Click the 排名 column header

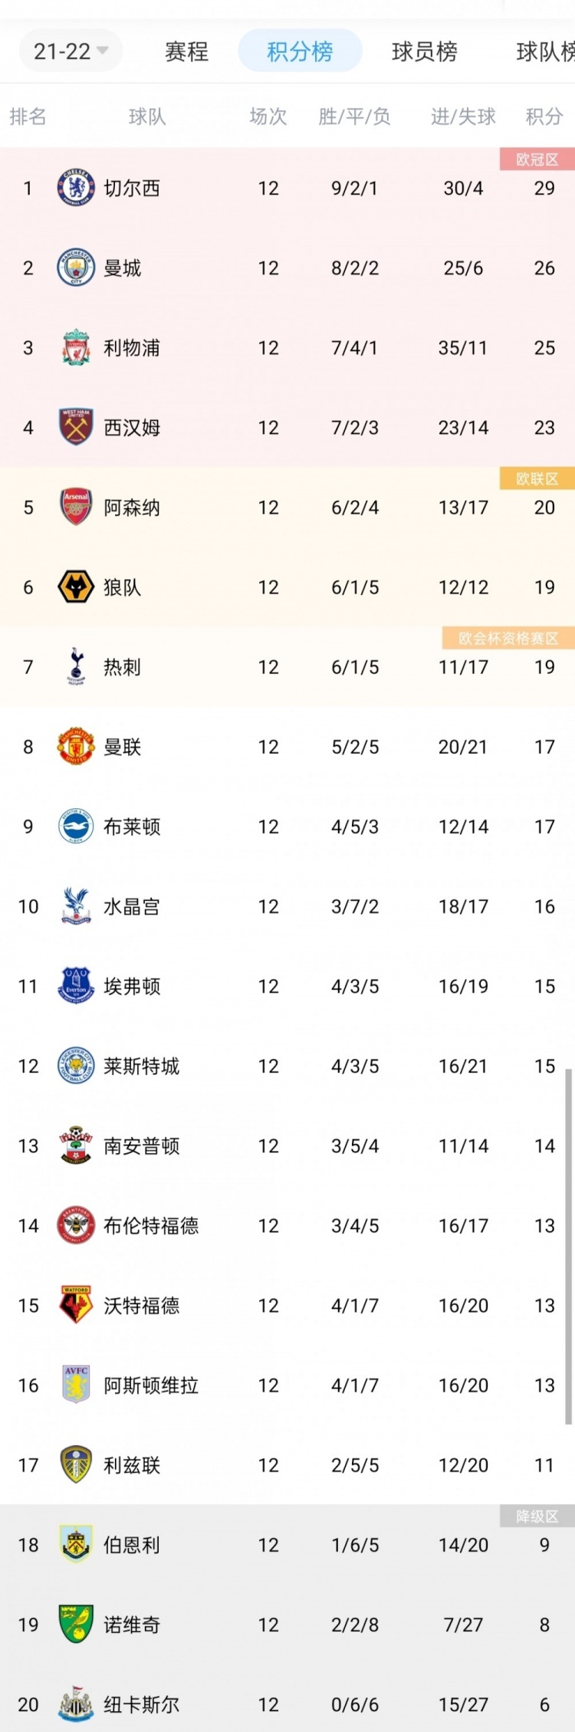coord(28,117)
